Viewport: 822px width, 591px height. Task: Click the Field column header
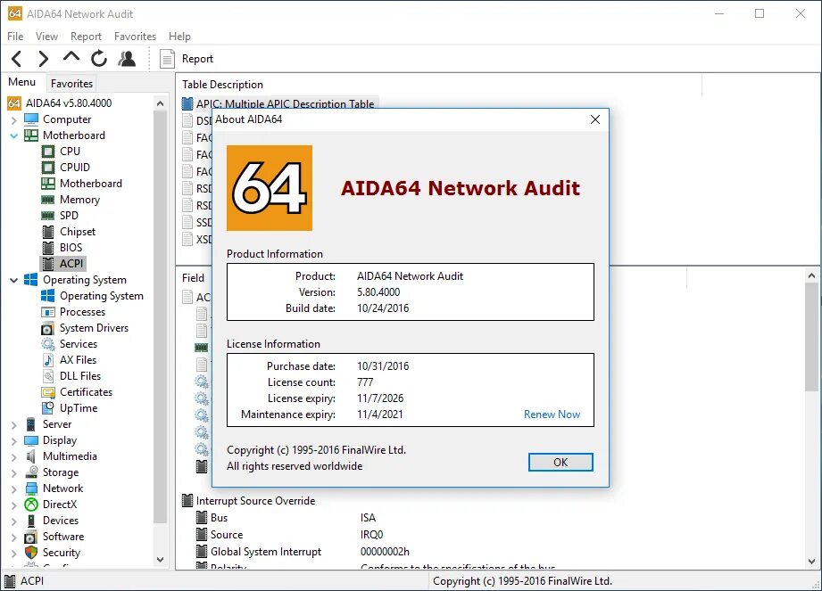coord(193,278)
